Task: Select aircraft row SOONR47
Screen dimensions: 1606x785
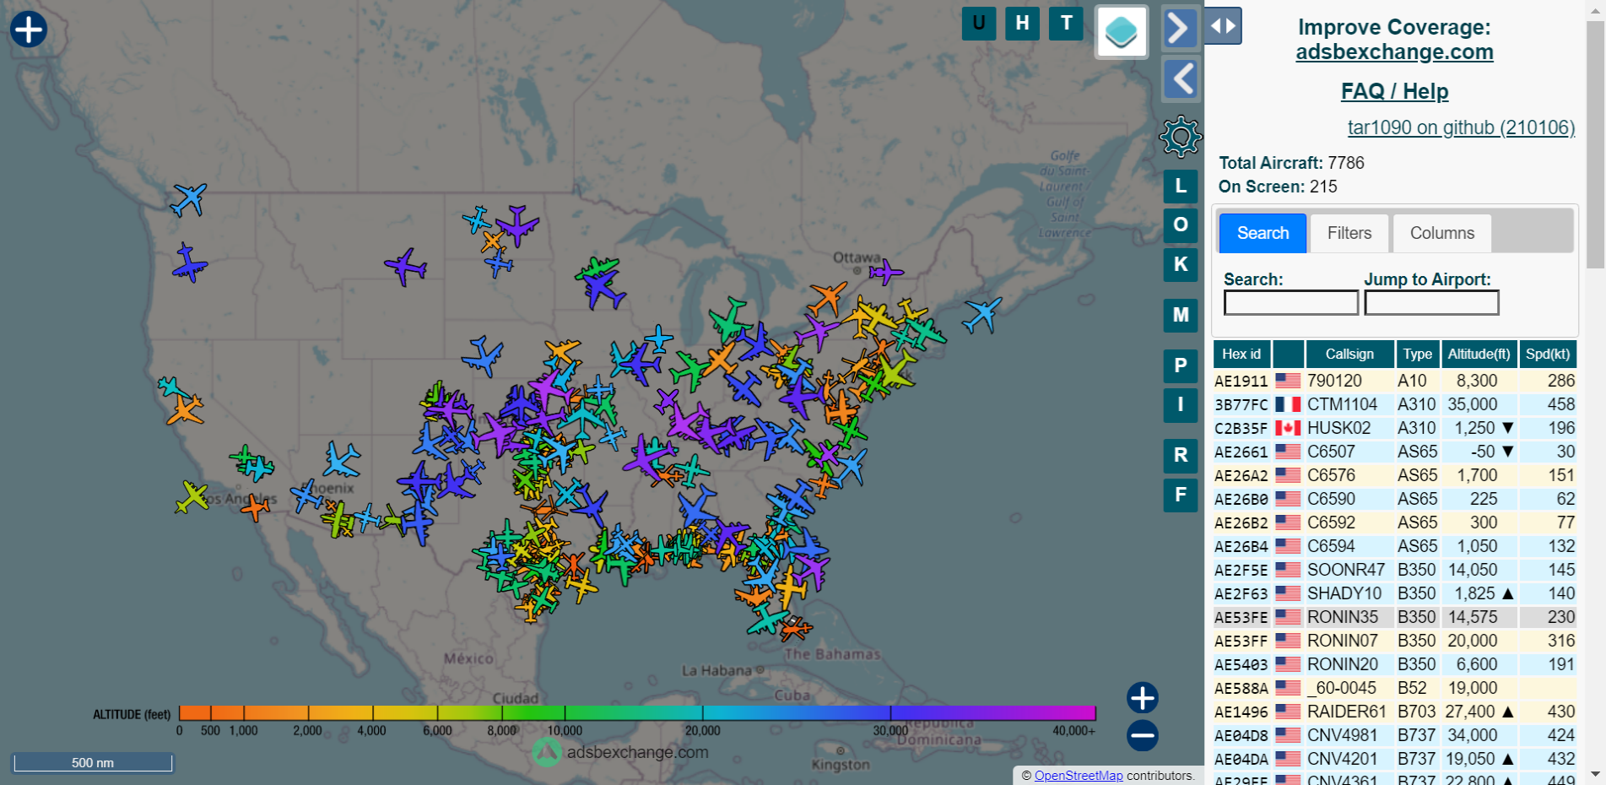Action: (x=1395, y=570)
